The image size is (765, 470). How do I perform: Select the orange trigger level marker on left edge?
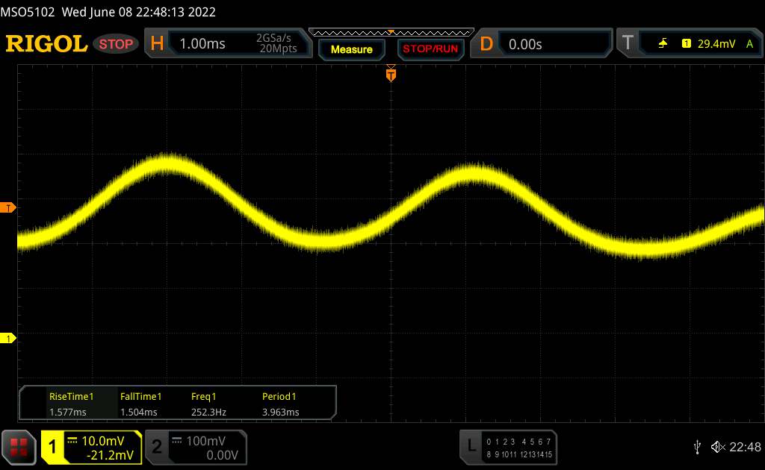[x=8, y=207]
